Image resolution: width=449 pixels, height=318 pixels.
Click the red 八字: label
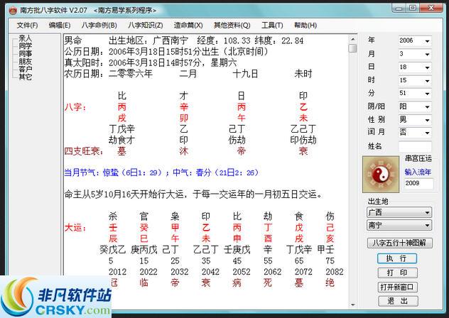[75, 107]
